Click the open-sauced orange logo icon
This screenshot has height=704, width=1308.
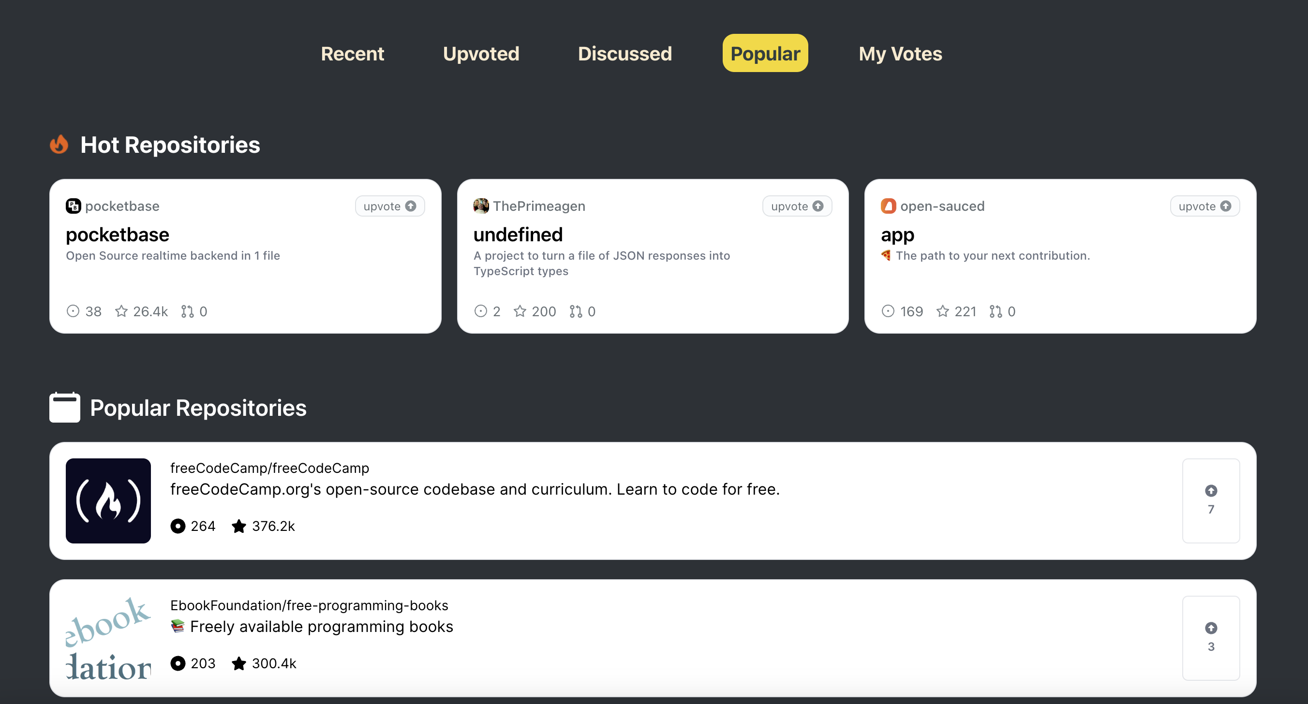pos(889,206)
